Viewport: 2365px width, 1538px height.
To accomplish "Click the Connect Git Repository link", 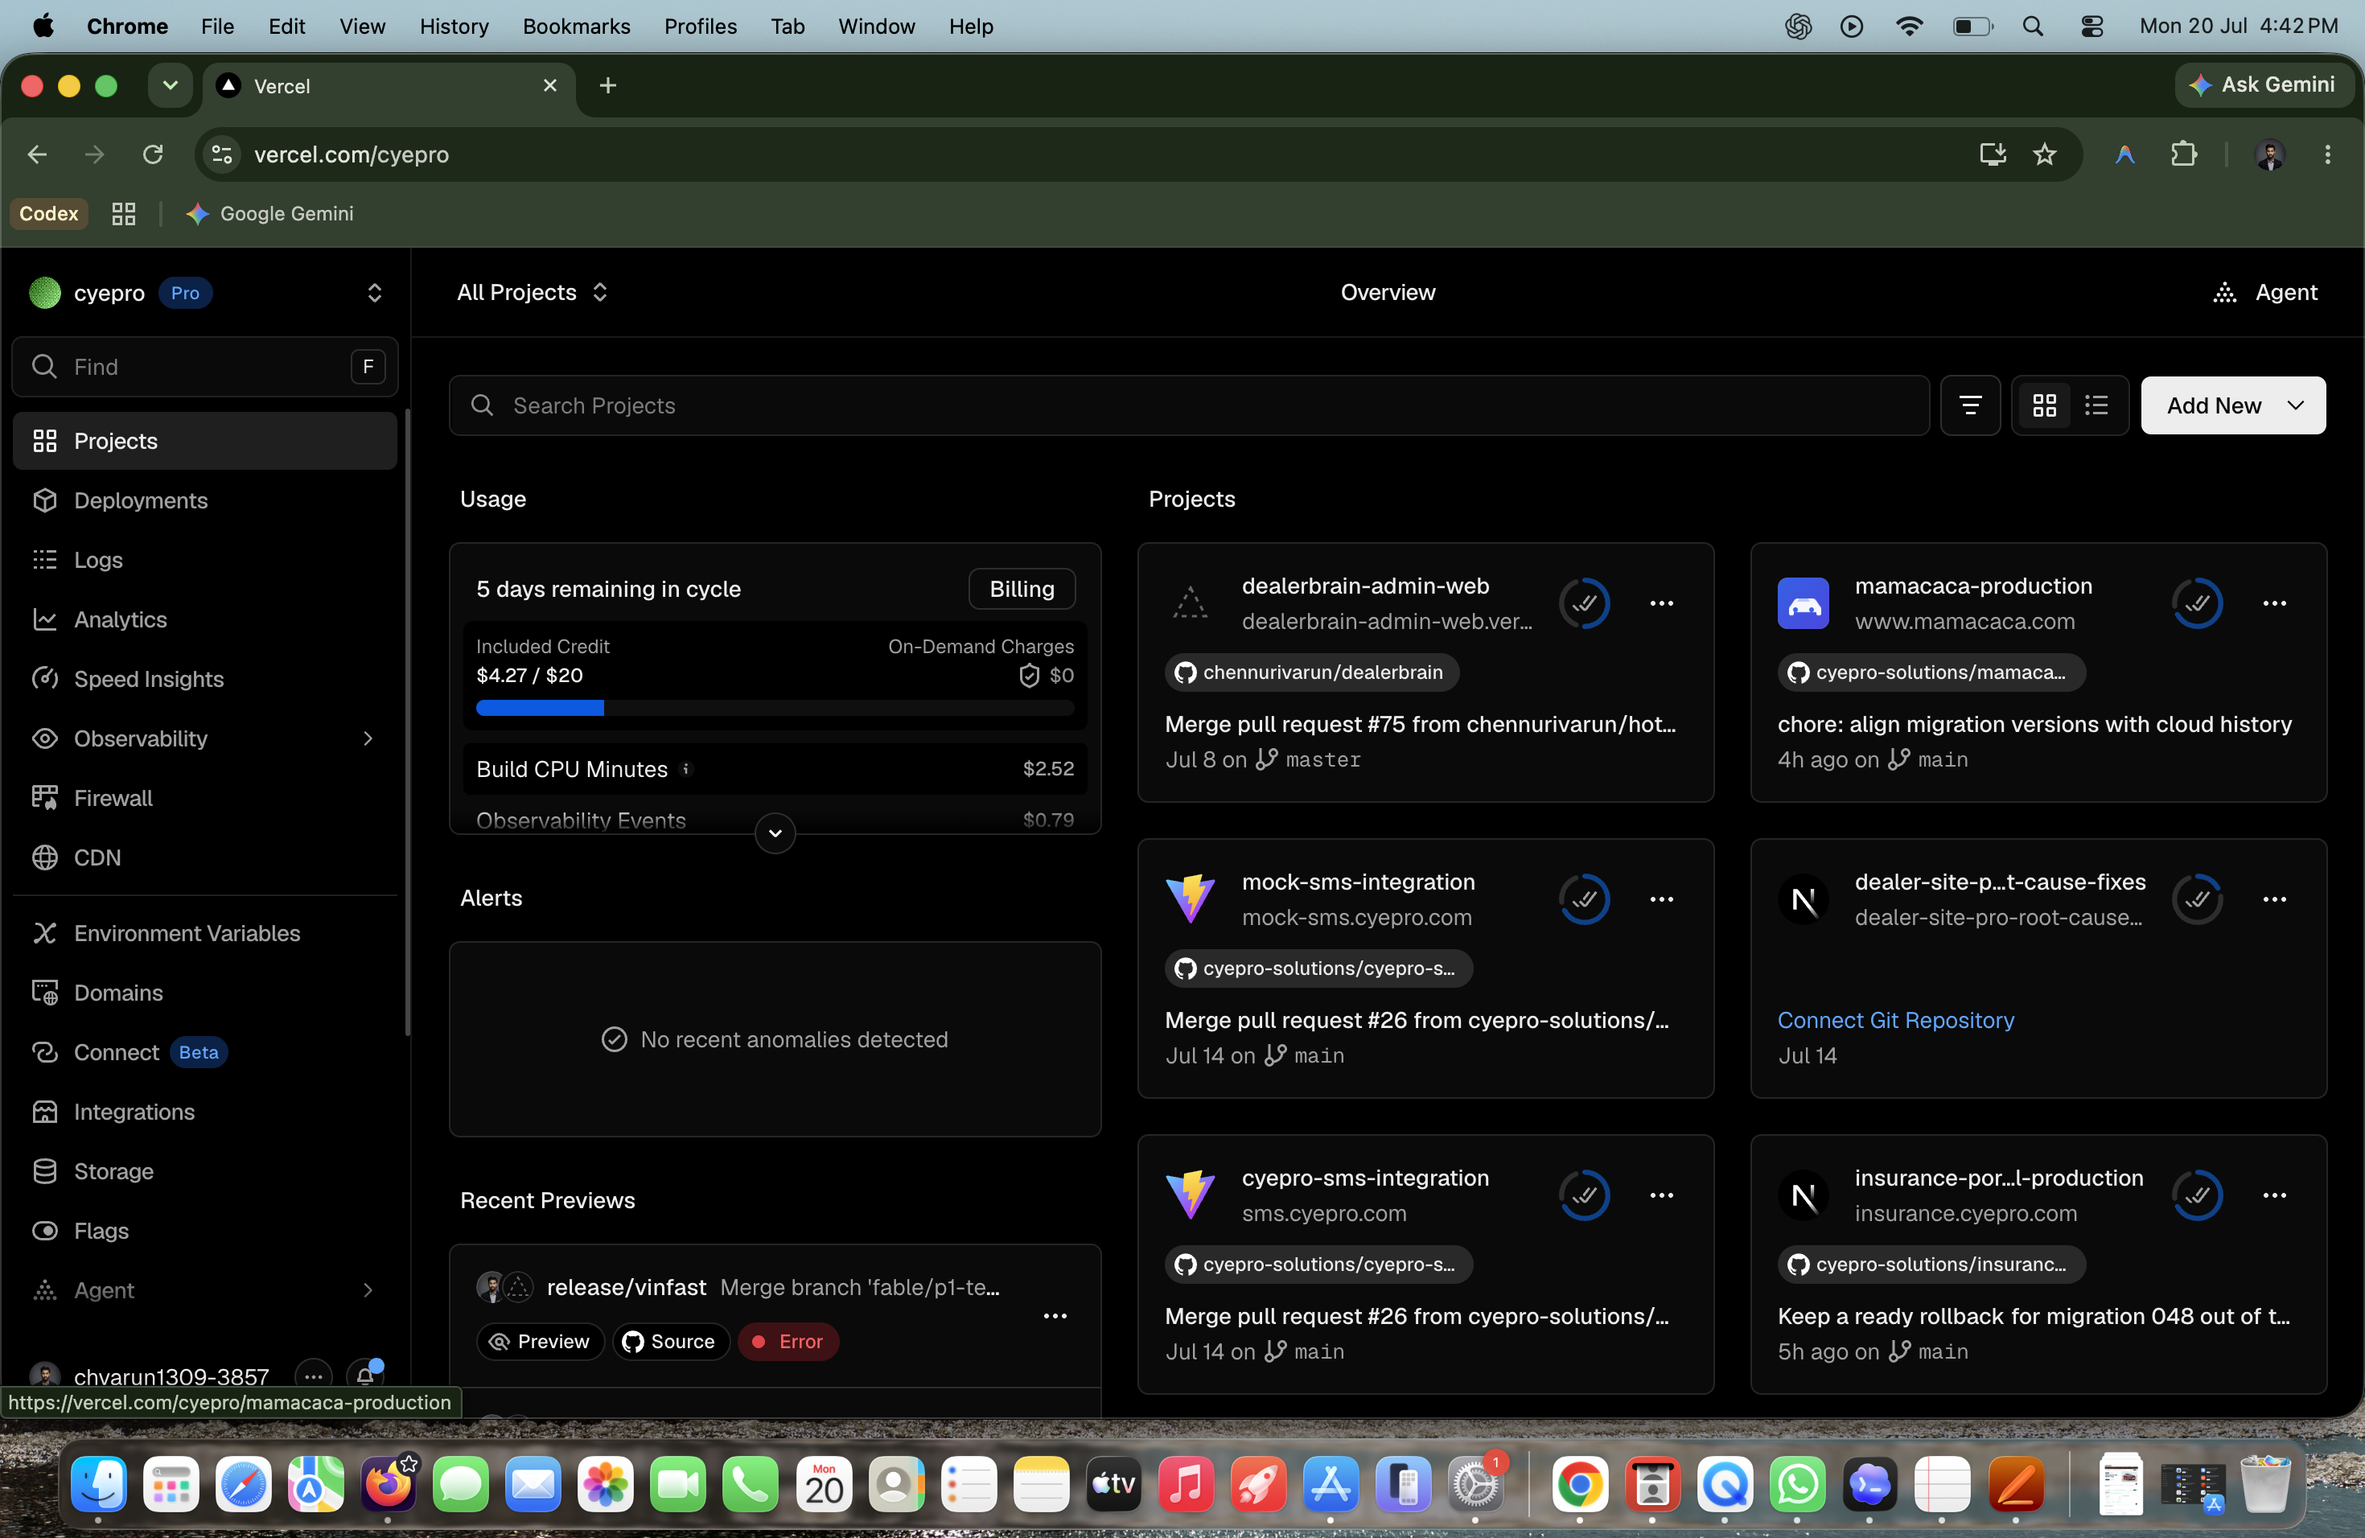I will tap(1895, 1020).
